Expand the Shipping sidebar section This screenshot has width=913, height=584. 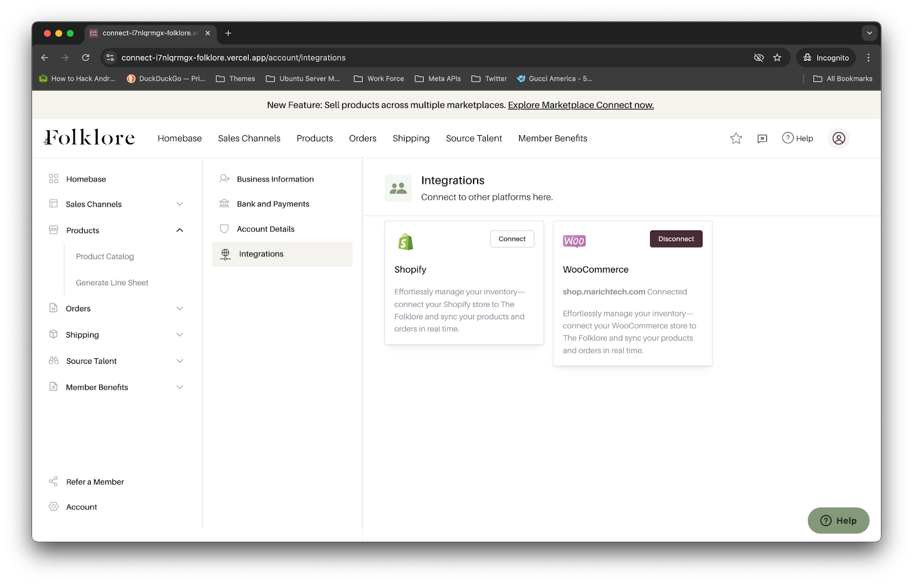point(180,335)
